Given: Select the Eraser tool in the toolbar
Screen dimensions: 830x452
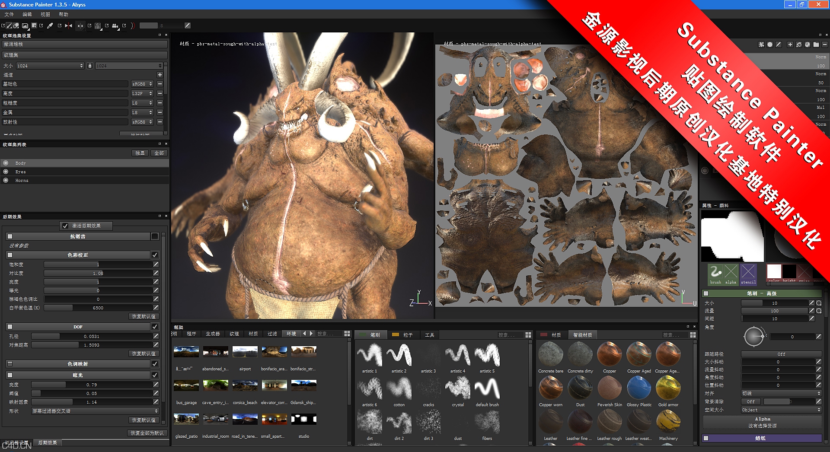Looking at the screenshot, I should (16, 26).
